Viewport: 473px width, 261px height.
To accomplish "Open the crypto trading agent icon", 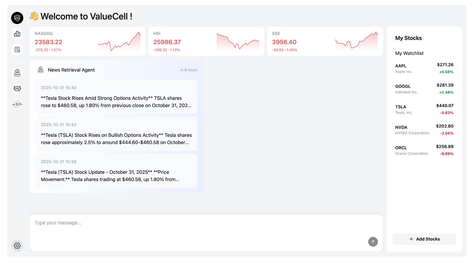I will [17, 104].
